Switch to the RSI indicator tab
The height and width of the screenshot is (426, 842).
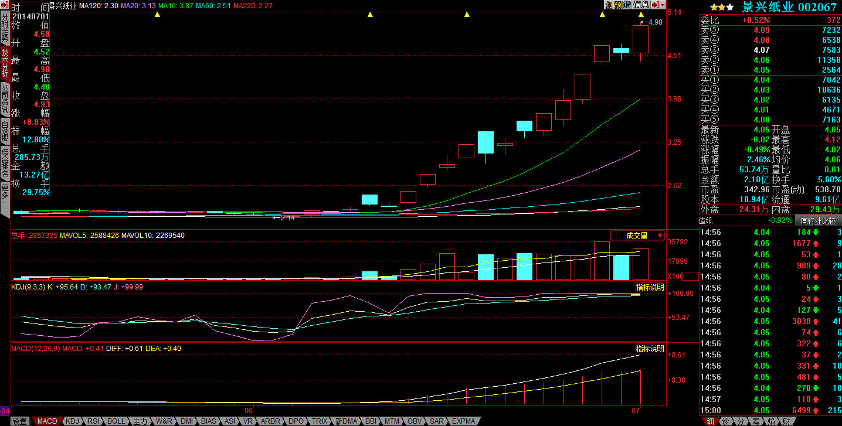(x=93, y=421)
